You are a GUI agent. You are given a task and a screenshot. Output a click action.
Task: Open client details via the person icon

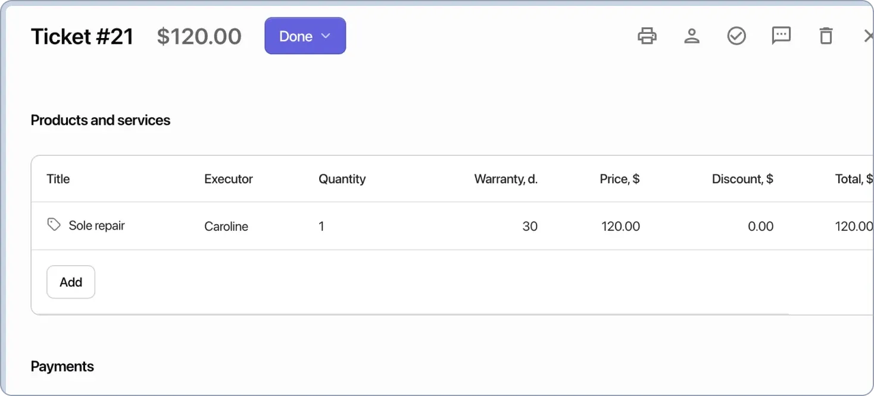pos(692,36)
